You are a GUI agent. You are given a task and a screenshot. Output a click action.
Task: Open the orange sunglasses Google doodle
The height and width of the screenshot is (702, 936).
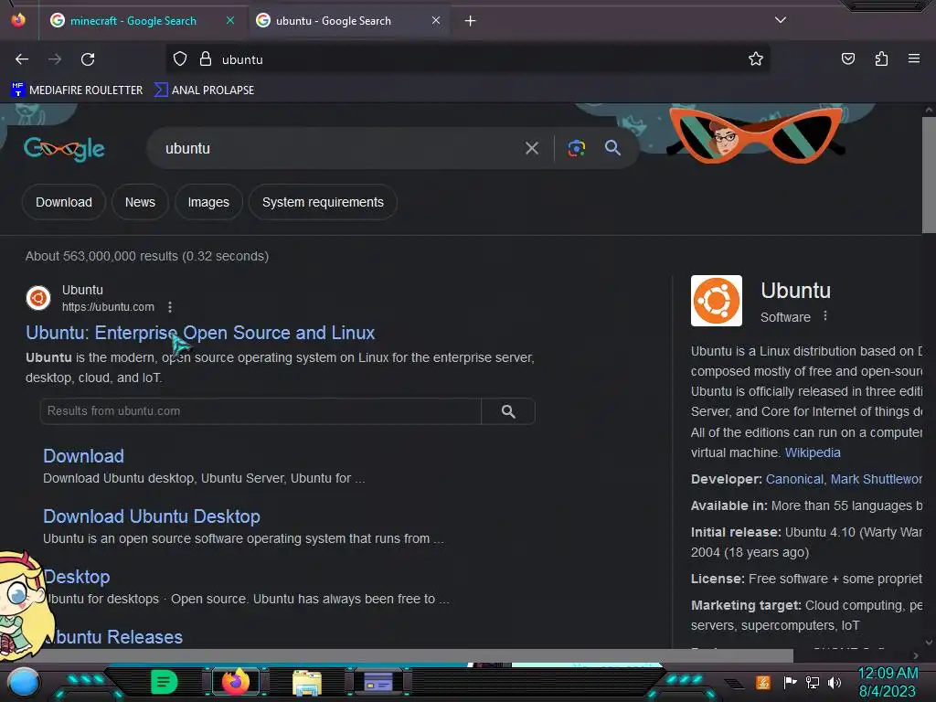click(756, 135)
